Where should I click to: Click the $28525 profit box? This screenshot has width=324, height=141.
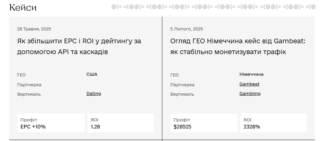pyautogui.click(x=204, y=123)
